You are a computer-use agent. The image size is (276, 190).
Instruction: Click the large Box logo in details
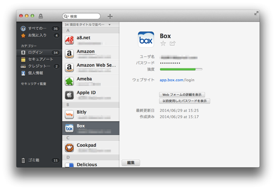pos(146,40)
